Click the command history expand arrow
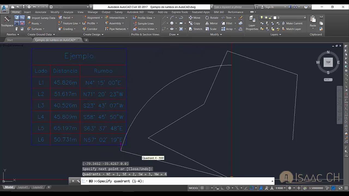 [x=272, y=181]
